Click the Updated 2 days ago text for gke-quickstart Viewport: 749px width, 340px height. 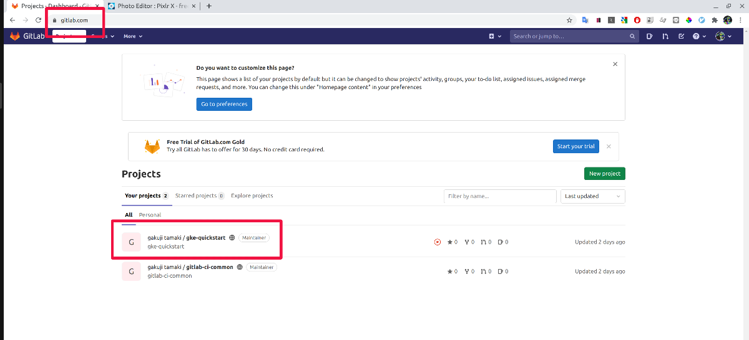point(600,242)
